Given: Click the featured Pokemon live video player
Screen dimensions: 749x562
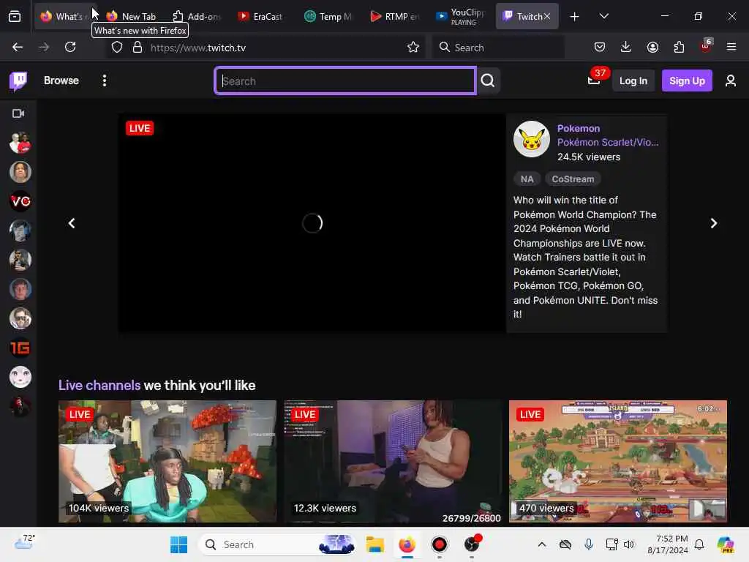Looking at the screenshot, I should click(312, 223).
